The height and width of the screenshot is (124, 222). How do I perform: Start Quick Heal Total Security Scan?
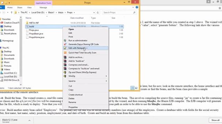coord(83,53)
